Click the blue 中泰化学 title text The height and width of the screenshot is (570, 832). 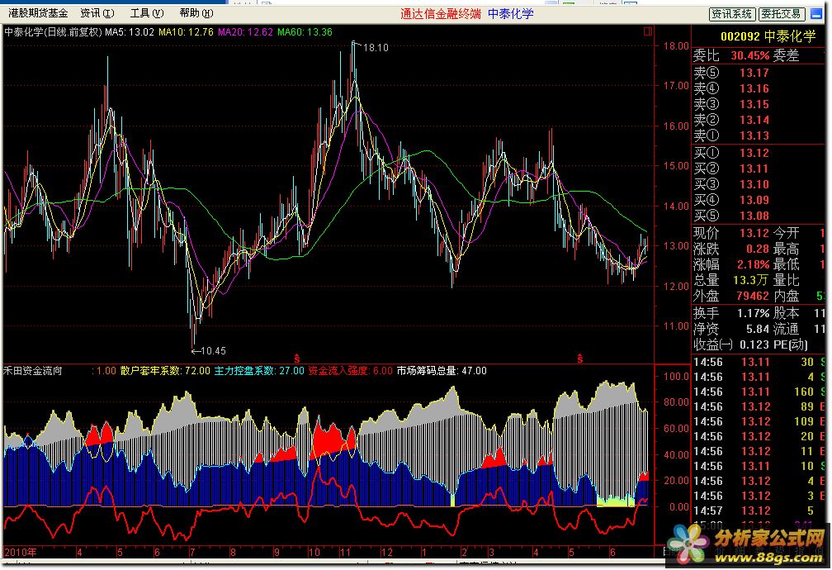[510, 14]
